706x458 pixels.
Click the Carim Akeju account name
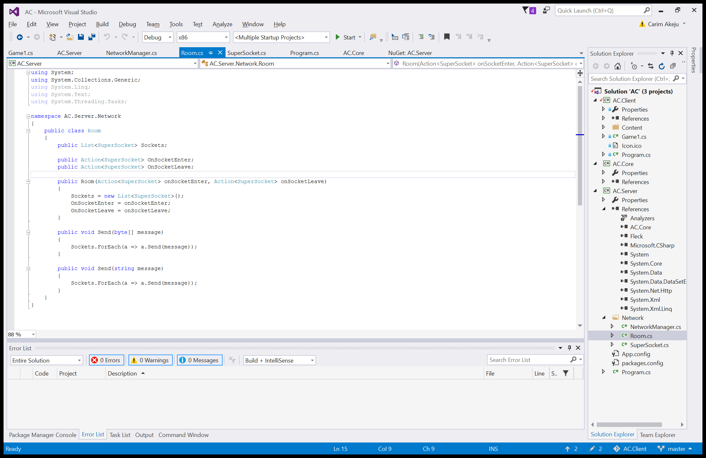[663, 24]
